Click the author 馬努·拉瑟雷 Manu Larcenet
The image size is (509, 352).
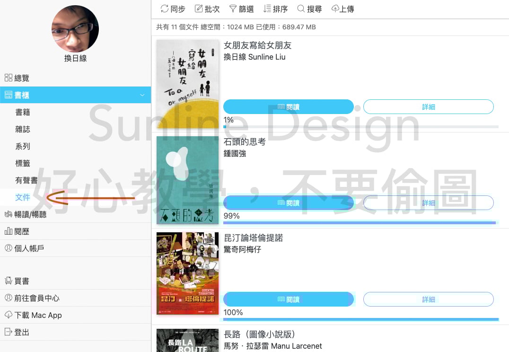273,346
